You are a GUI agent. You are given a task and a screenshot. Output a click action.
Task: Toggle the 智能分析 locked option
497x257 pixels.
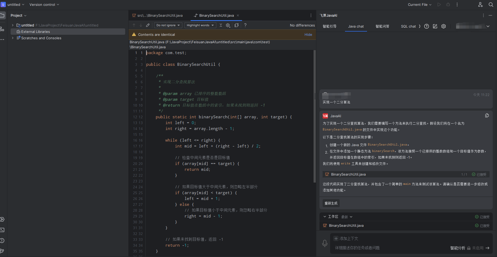coord(467,248)
